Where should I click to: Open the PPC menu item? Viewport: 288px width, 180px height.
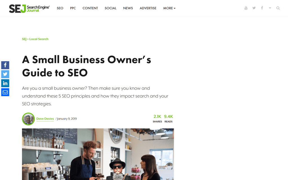[73, 8]
